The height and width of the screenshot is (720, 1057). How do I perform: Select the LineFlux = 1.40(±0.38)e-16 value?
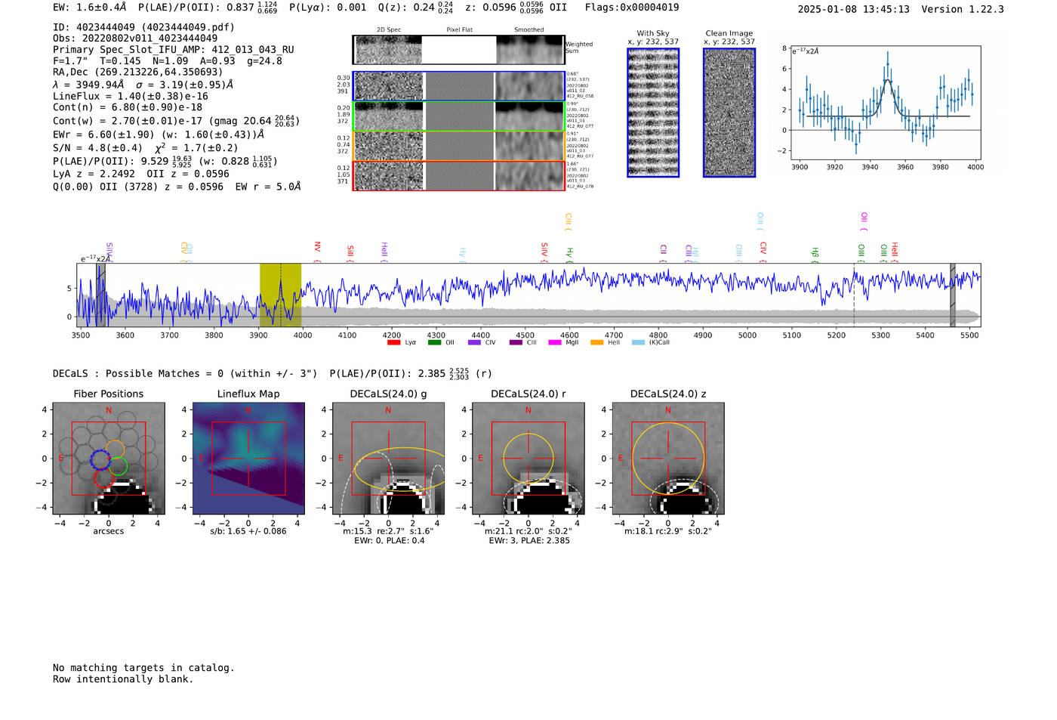(131, 96)
